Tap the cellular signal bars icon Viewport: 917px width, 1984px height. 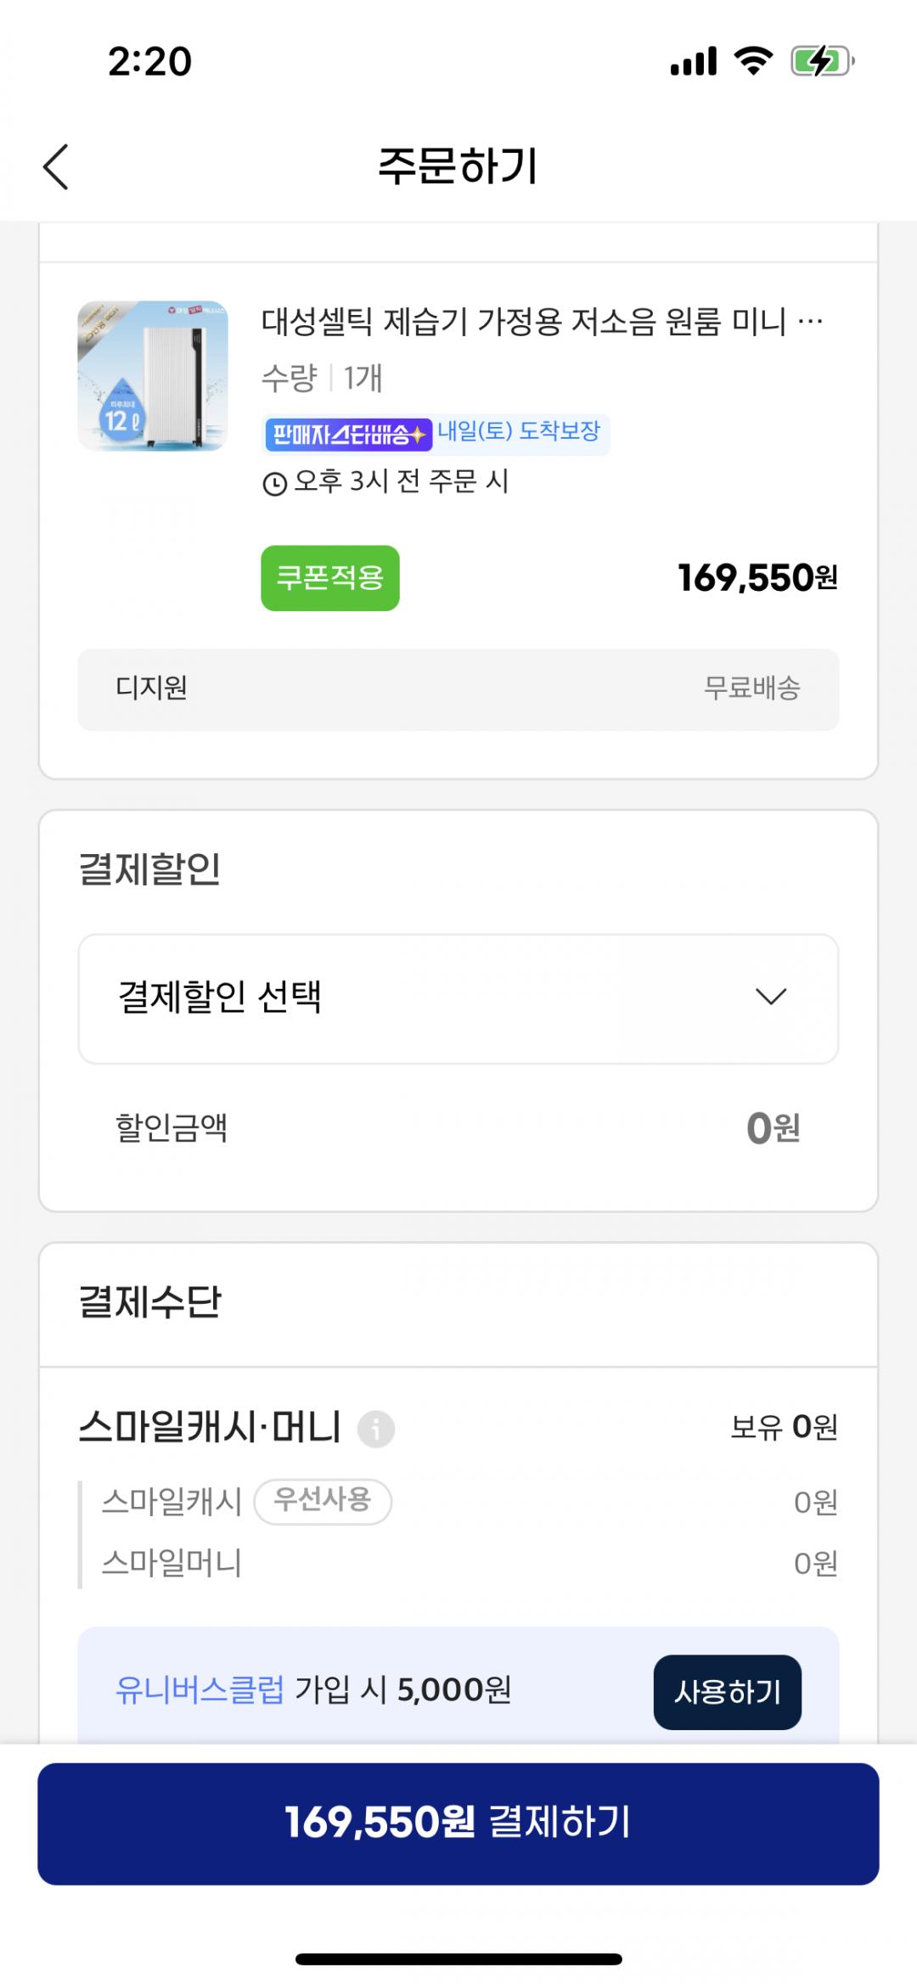693,61
